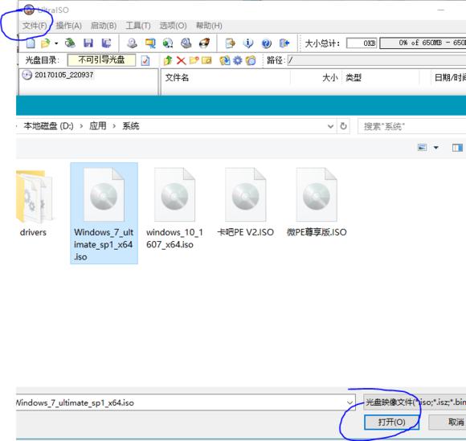
Task: Click the Extract files icon
Action: click(x=225, y=60)
